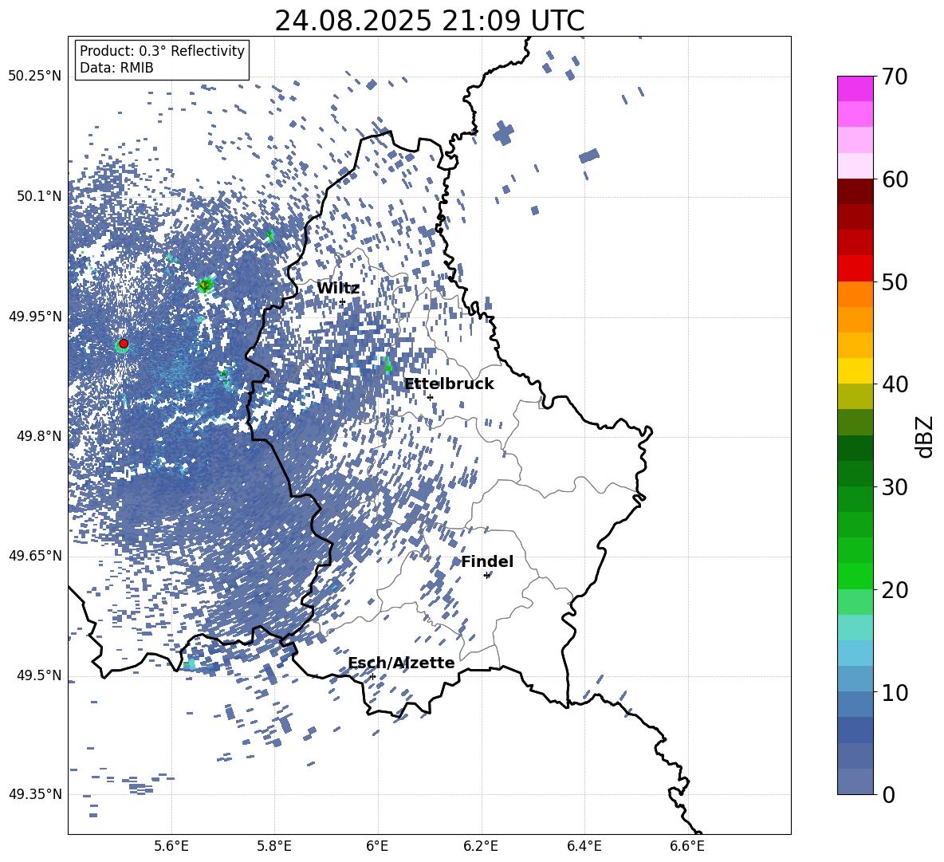Click the colorbar tick value 40
The height and width of the screenshot is (862, 944).
[x=895, y=384]
